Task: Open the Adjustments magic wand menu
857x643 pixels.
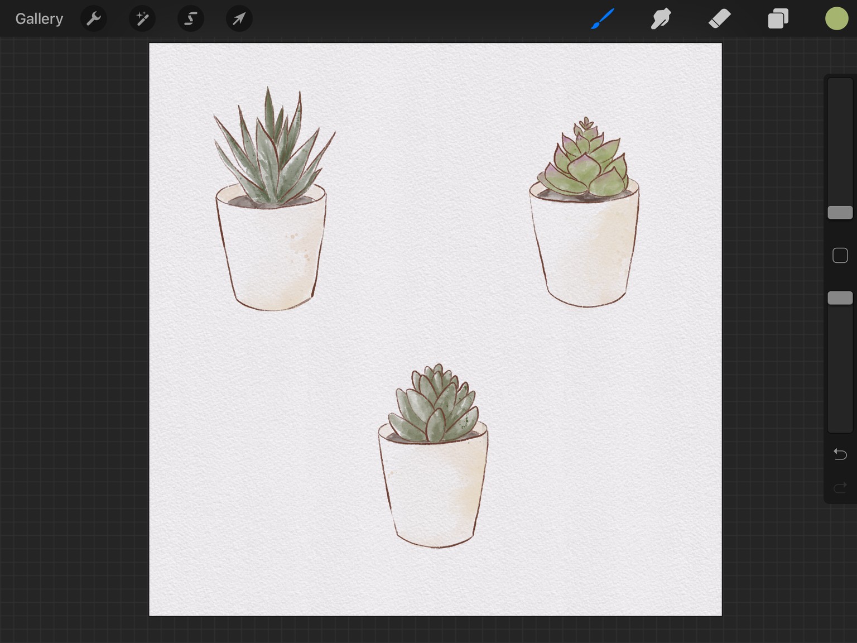Action: click(x=142, y=18)
